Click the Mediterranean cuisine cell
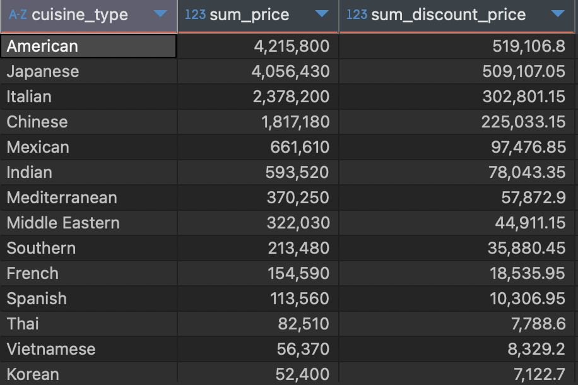 click(88, 198)
